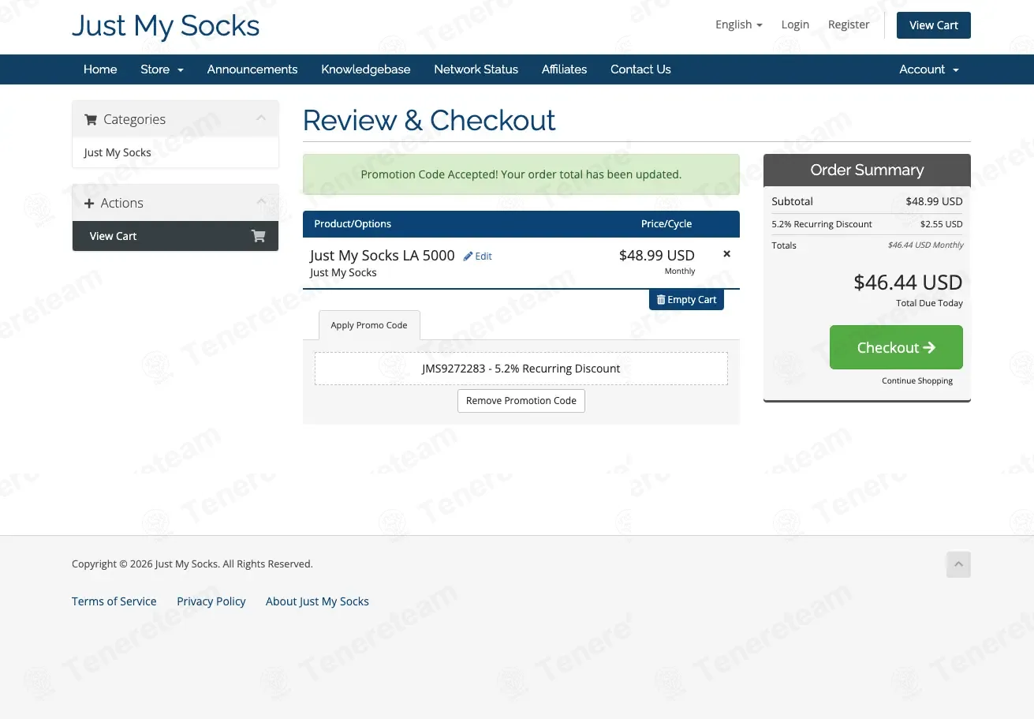Go to Home in navigation bar
This screenshot has height=719, width=1034.
tap(100, 69)
